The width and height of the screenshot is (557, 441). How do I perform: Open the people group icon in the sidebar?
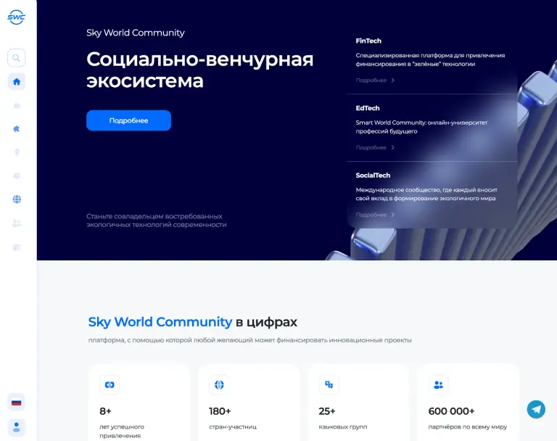pyautogui.click(x=17, y=223)
